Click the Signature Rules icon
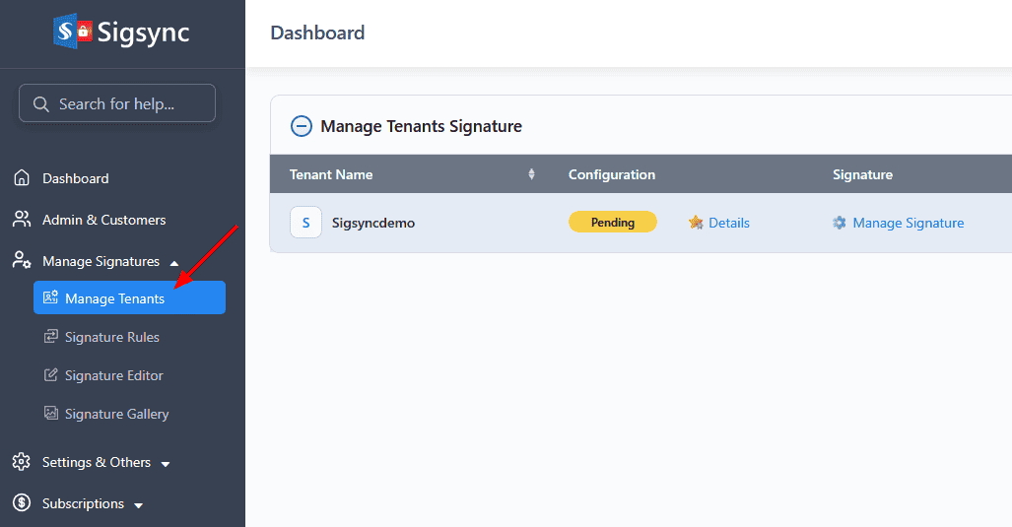Image resolution: width=1012 pixels, height=527 pixels. 51,337
